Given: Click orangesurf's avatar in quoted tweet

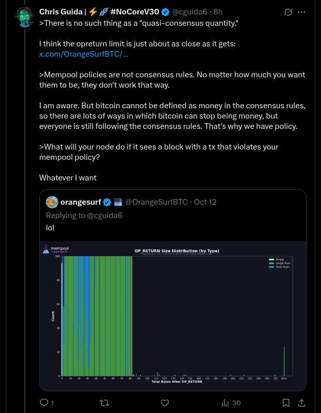Looking at the screenshot, I should [x=52, y=202].
